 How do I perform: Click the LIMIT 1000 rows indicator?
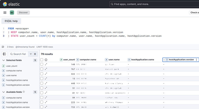(x=45, y=47)
